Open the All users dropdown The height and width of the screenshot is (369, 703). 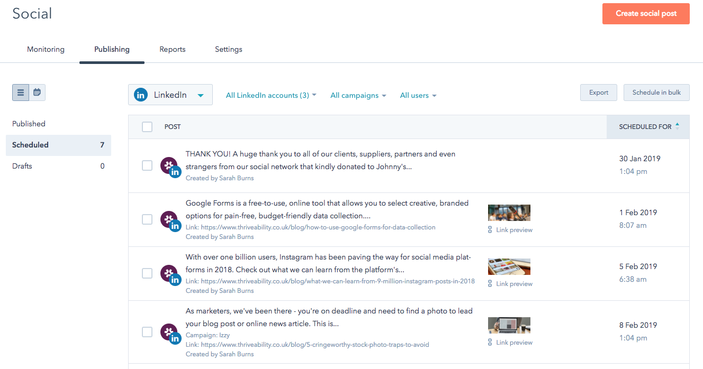(418, 95)
